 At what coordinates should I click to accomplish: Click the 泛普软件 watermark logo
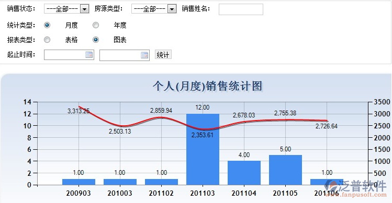[355, 188]
